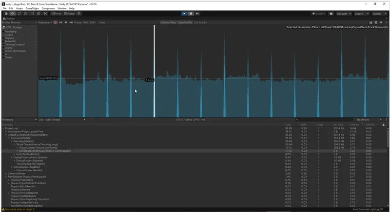Open the Assets menu
Screen dimensions: 390x212
pyautogui.click(x=19, y=8)
